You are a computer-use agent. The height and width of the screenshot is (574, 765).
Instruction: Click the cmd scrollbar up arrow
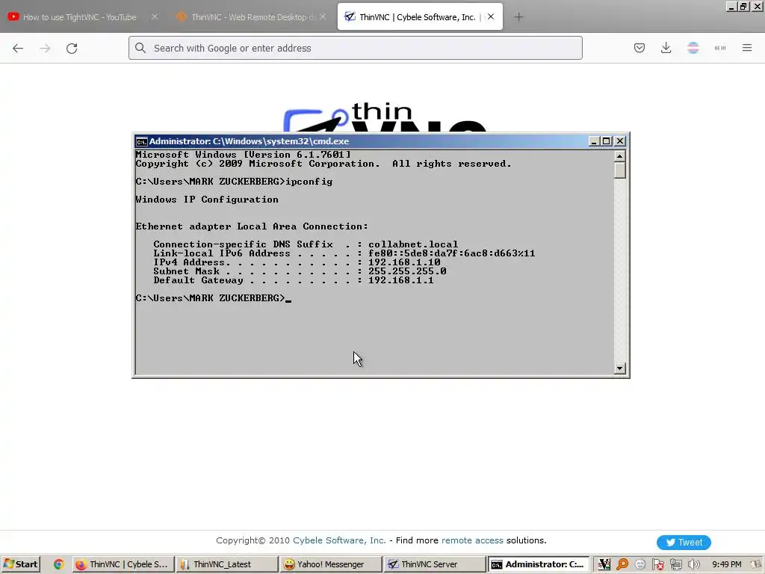(x=619, y=156)
